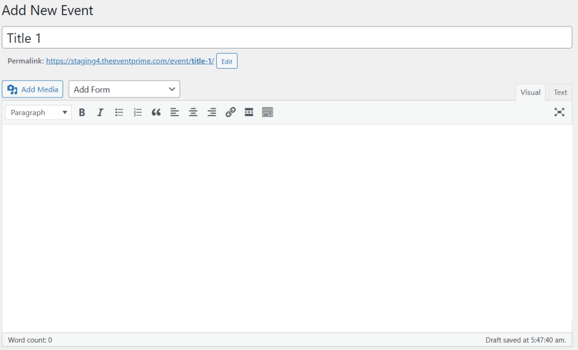Insert a numbered list
The height and width of the screenshot is (350, 578).
[137, 112]
